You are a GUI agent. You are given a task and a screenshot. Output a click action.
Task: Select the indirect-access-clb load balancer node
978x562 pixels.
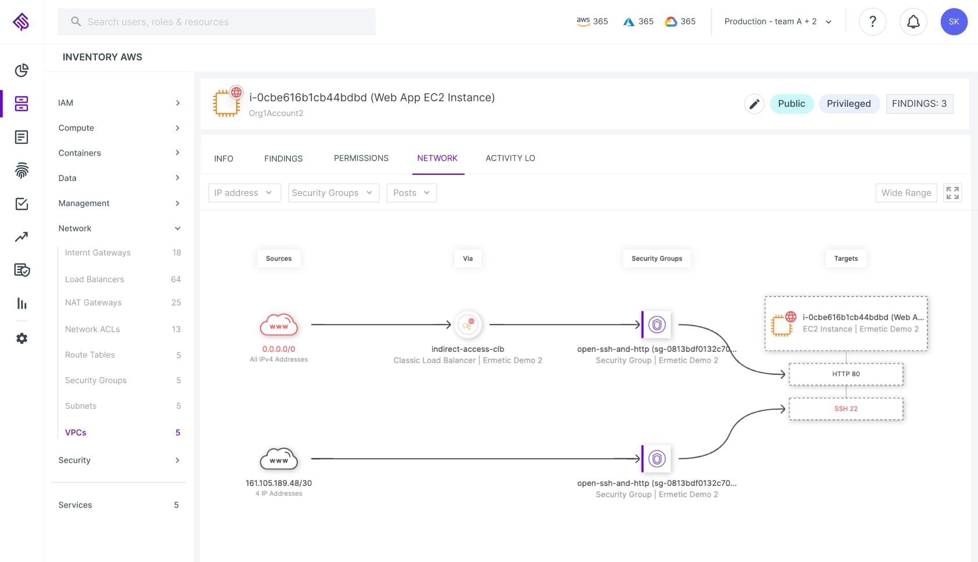tap(468, 325)
